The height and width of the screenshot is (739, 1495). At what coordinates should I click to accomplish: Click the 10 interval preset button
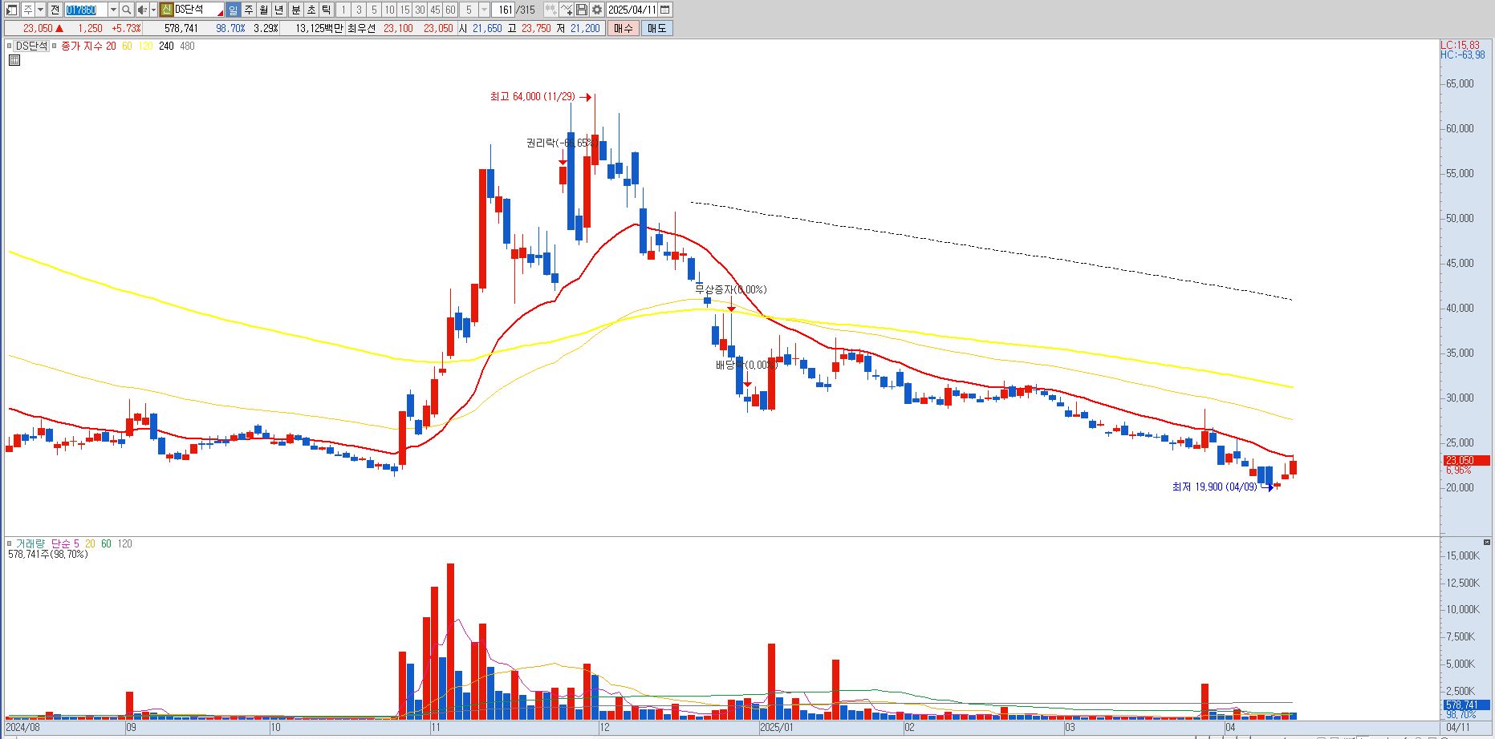[389, 10]
